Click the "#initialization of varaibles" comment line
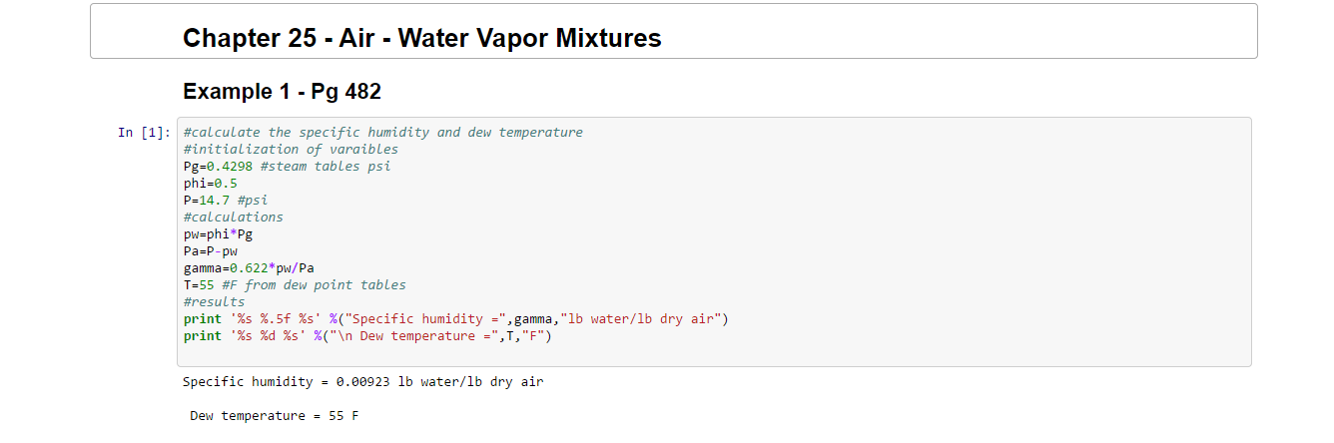 pyautogui.click(x=291, y=150)
